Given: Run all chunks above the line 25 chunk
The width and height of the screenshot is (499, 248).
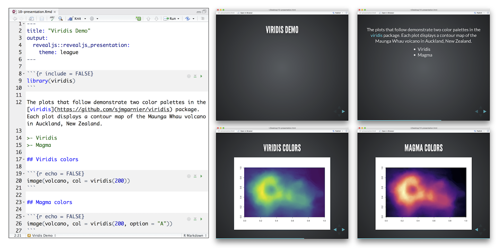Looking at the screenshot, I should click(195, 219).
